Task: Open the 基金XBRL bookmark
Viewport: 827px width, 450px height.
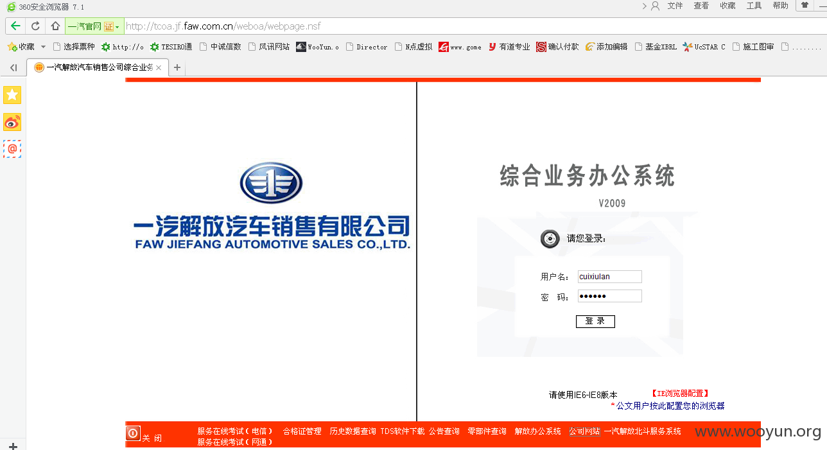Action: (x=656, y=47)
